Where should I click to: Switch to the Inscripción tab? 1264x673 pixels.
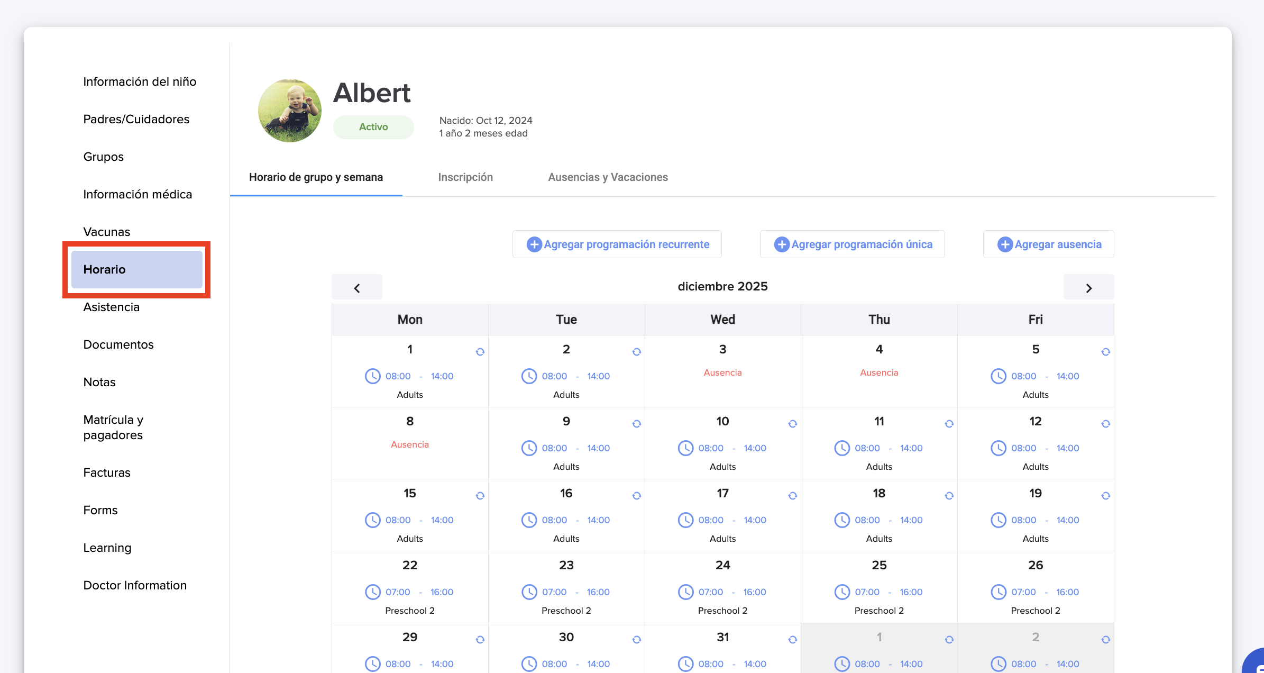[x=465, y=177]
